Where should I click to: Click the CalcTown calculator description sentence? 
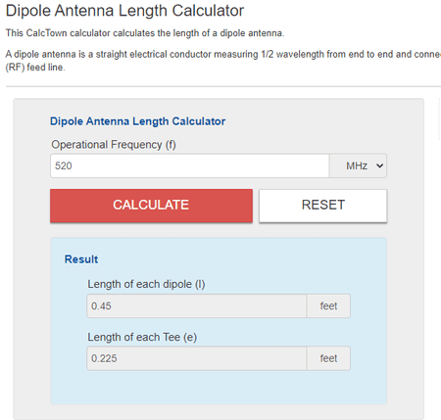tap(145, 33)
